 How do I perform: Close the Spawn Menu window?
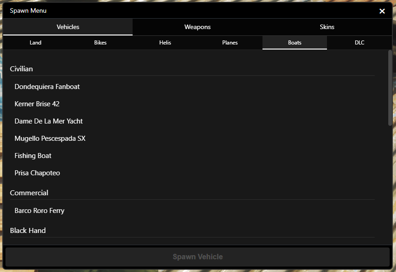pyautogui.click(x=382, y=11)
